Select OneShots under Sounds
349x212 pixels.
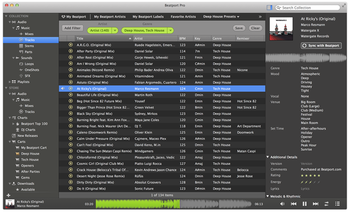coord(32,70)
